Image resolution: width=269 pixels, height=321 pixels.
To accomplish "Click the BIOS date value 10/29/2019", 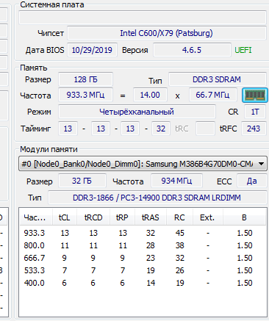I will (92, 50).
